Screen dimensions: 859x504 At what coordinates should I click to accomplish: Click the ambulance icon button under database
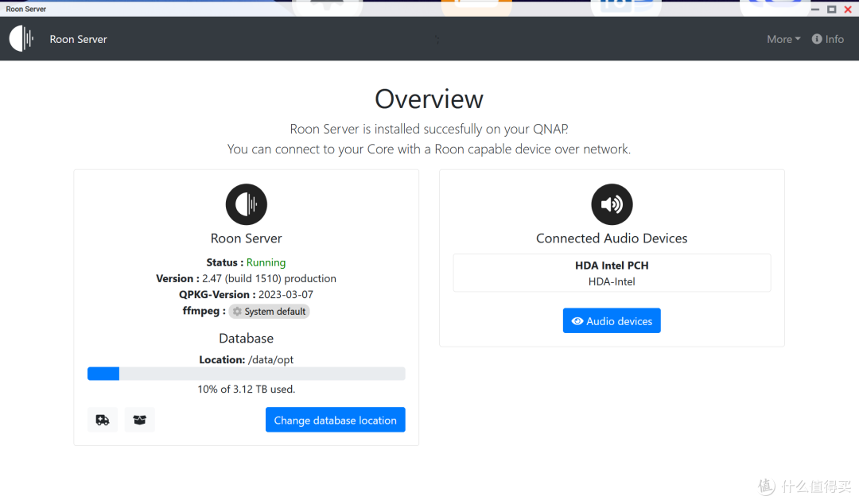(x=103, y=421)
